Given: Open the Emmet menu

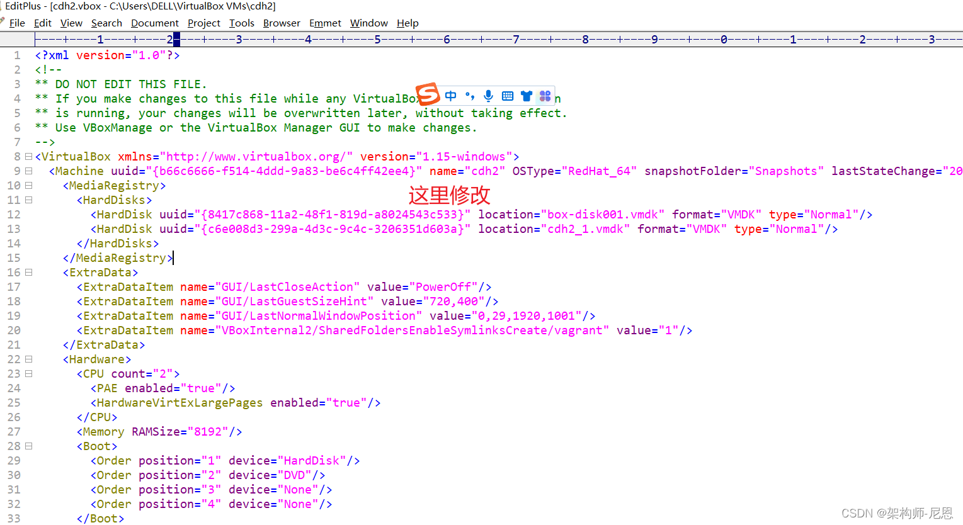Looking at the screenshot, I should (325, 23).
